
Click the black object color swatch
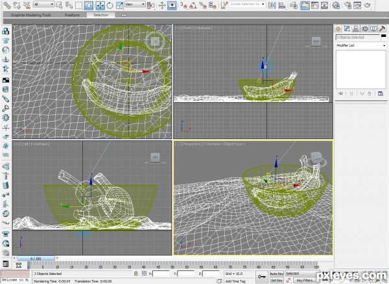point(384,36)
